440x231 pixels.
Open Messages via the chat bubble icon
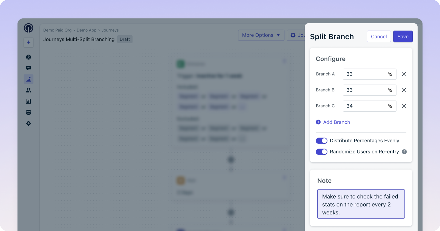coord(29,68)
